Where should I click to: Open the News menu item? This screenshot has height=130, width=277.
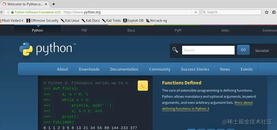225,69
